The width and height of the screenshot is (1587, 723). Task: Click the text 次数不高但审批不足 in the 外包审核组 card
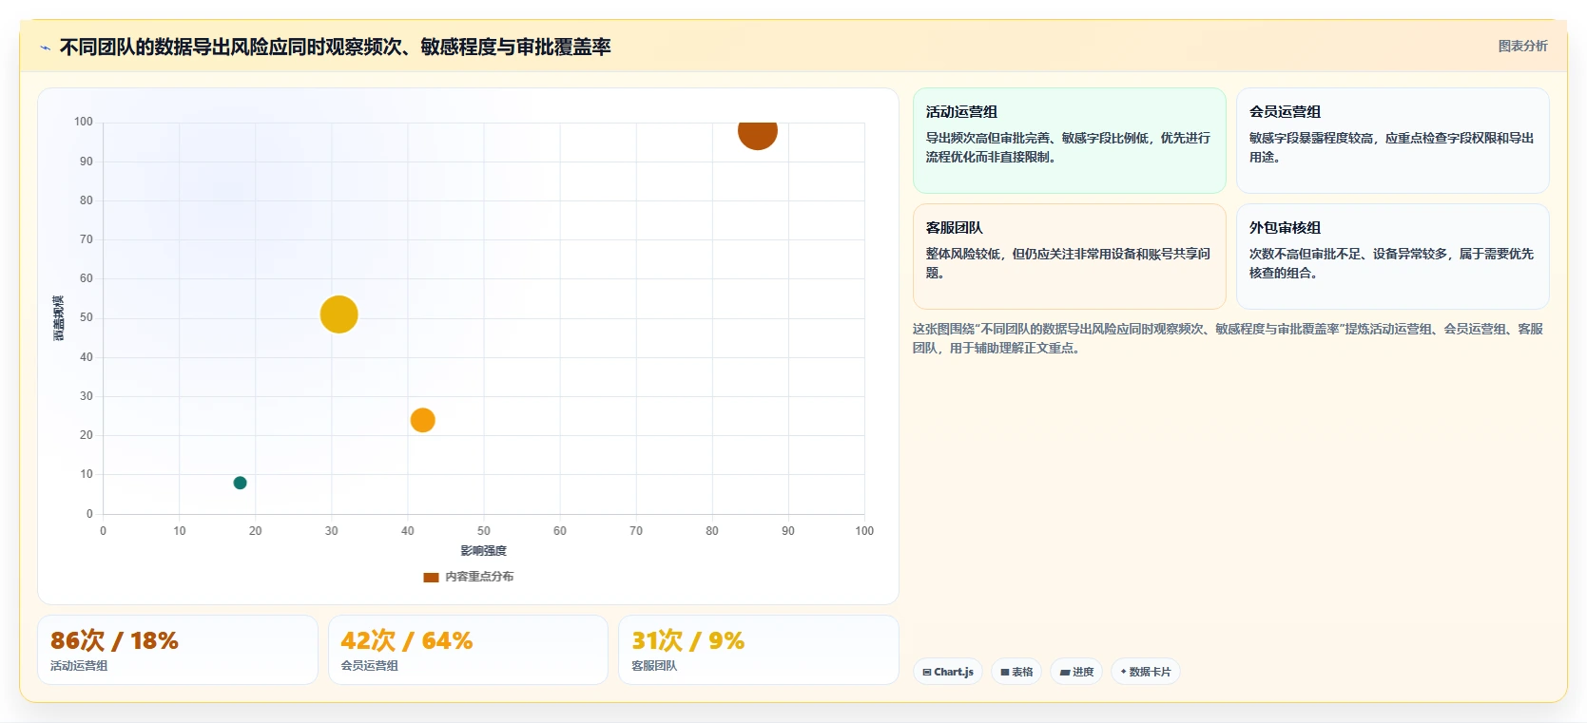click(x=1306, y=254)
